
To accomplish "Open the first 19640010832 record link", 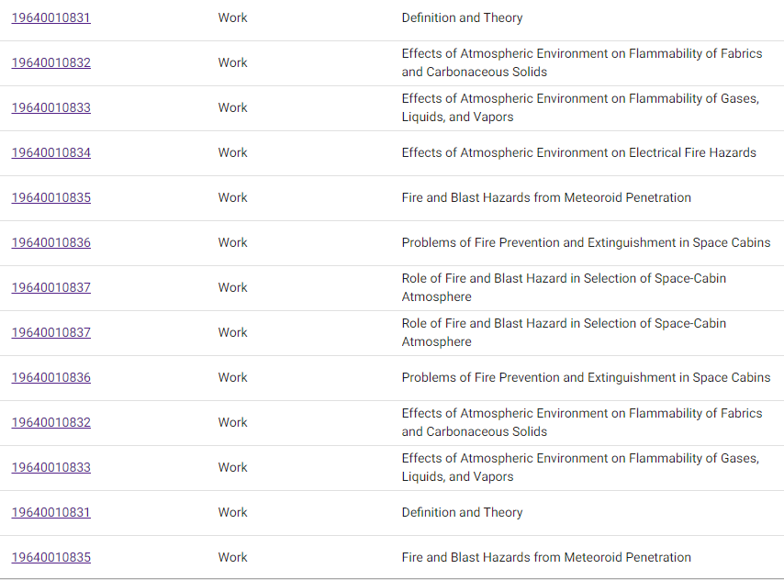I will (51, 63).
